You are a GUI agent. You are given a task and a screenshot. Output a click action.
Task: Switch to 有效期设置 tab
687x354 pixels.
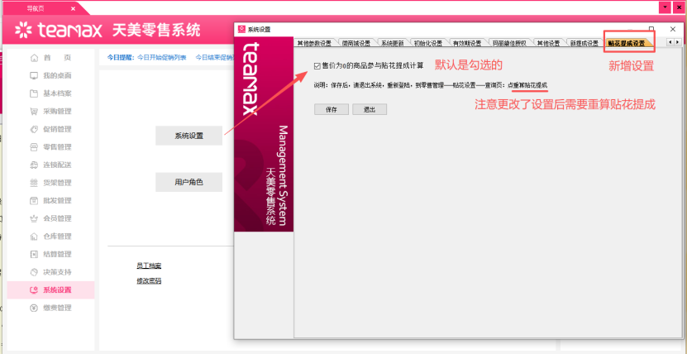[x=466, y=43]
